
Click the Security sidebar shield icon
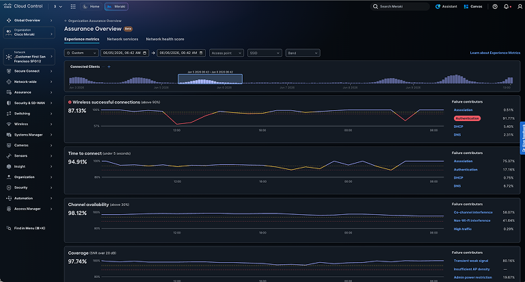[9, 188]
